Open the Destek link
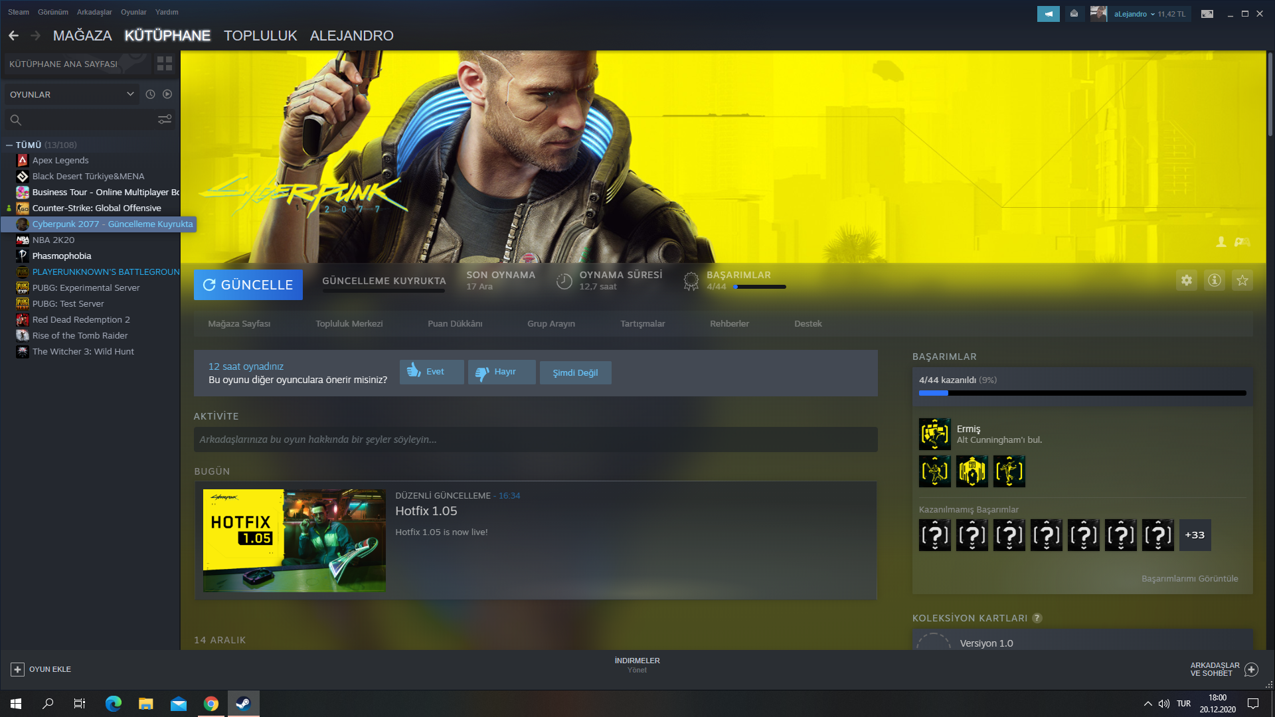The width and height of the screenshot is (1275, 717). point(808,323)
